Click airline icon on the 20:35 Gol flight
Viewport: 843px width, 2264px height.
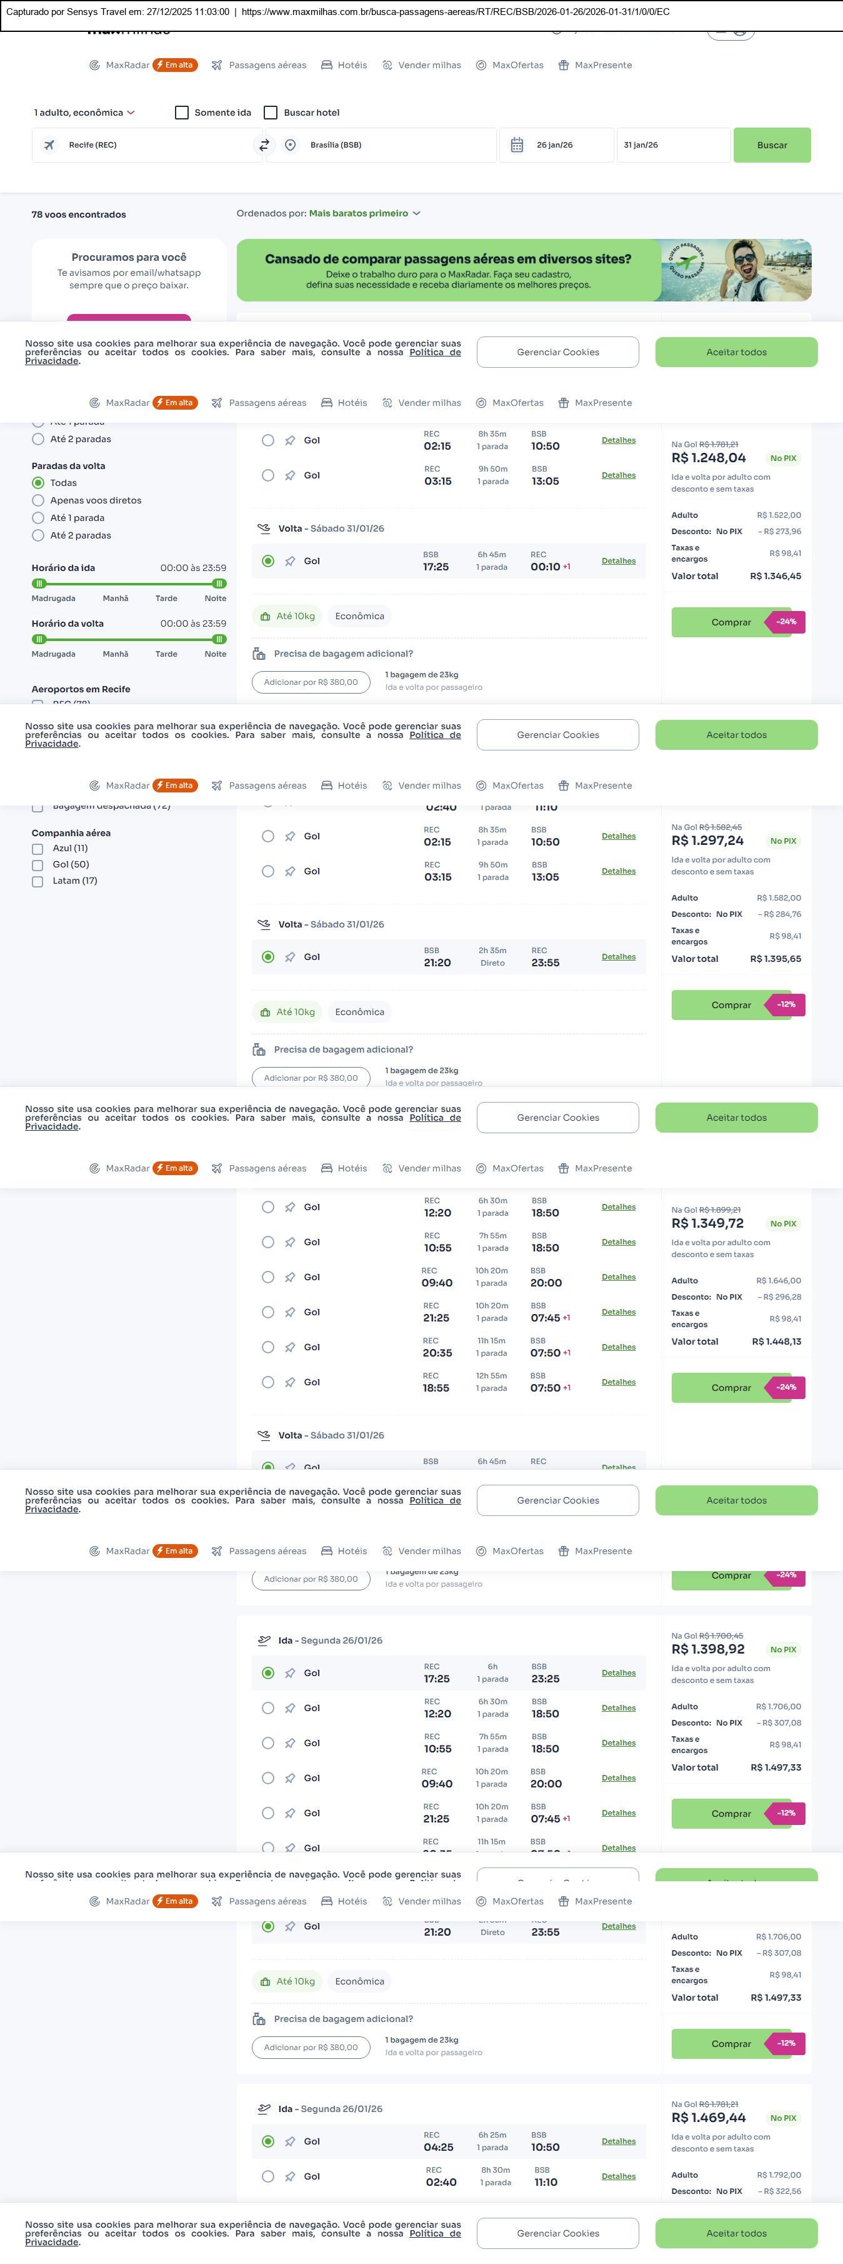click(290, 1347)
